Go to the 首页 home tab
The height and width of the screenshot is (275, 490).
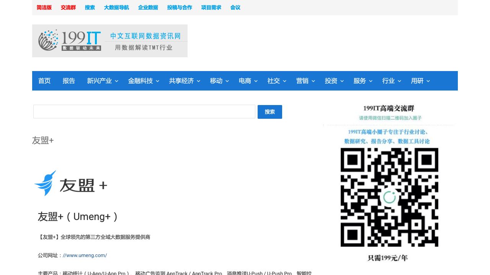[x=44, y=81]
